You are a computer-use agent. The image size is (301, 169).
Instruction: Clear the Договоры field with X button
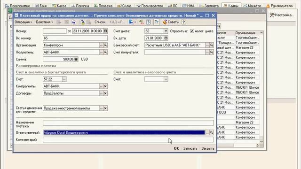[105, 93]
